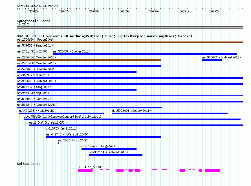The image size is (251, 186).
Task: Select the brown bar under esv2760456 (Vogler2010)
Action: 89,60
